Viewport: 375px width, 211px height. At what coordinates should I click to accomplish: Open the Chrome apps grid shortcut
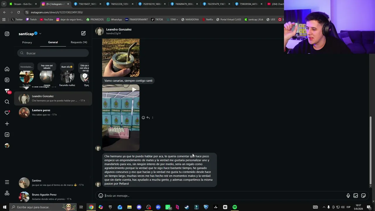[x=4, y=20]
